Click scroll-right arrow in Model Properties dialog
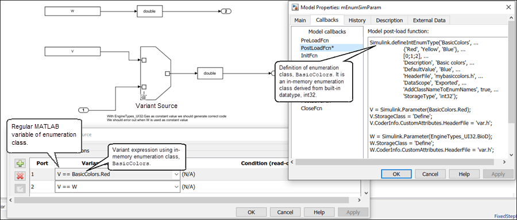The height and width of the screenshot is (220, 517). tap(504, 162)
